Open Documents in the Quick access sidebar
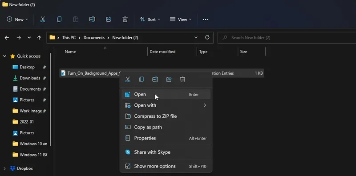The width and height of the screenshot is (356, 176). coord(27,89)
